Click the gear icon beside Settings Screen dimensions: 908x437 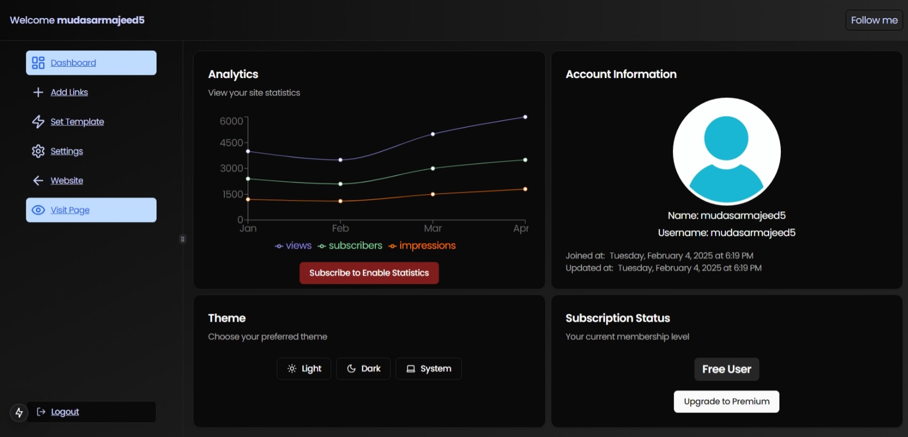[38, 151]
